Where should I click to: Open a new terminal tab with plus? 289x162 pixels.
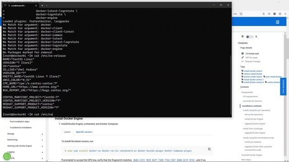coord(42,5)
